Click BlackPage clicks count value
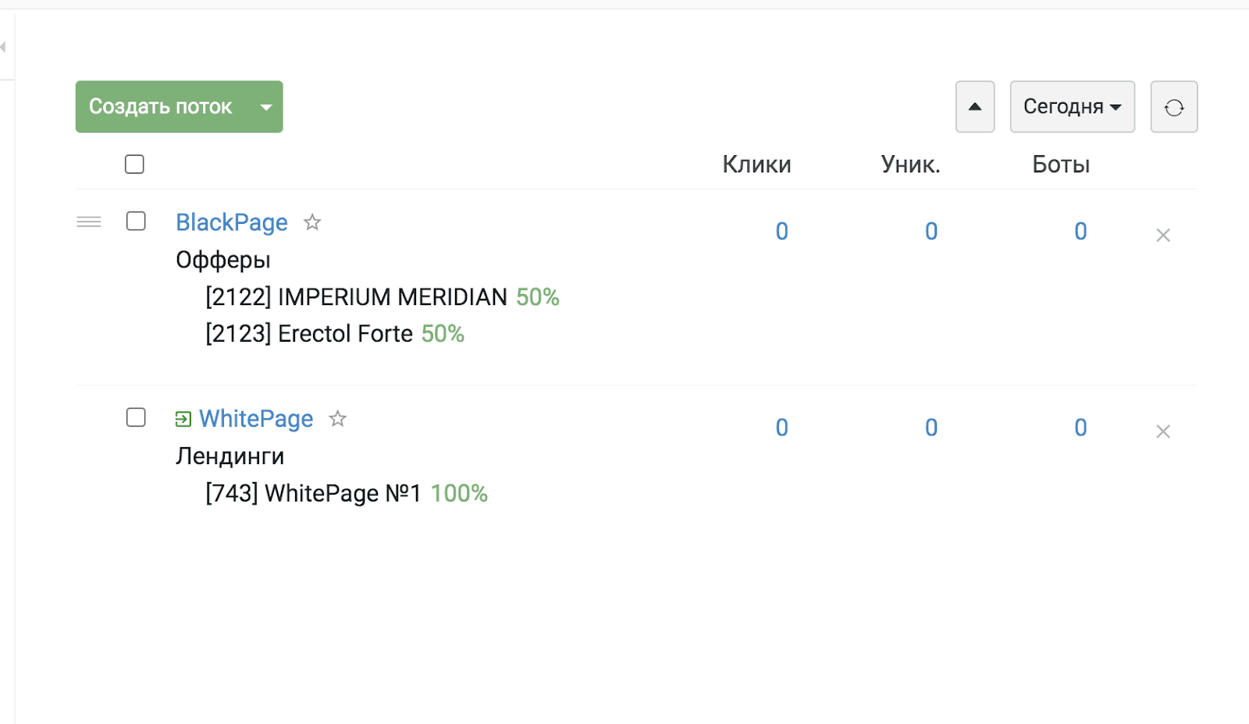The width and height of the screenshot is (1249, 724). pos(781,232)
